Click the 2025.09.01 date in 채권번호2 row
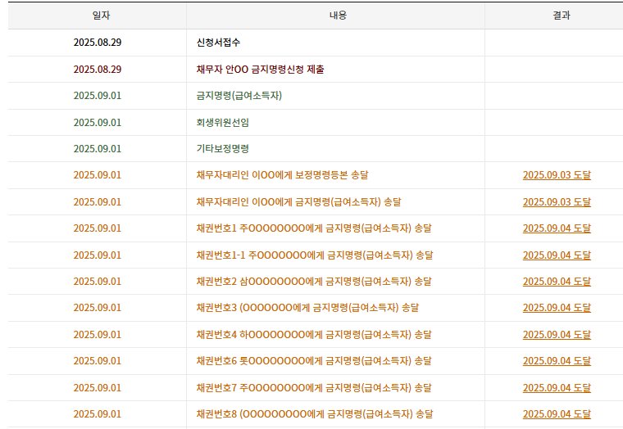This screenshot has height=429, width=623. (98, 282)
